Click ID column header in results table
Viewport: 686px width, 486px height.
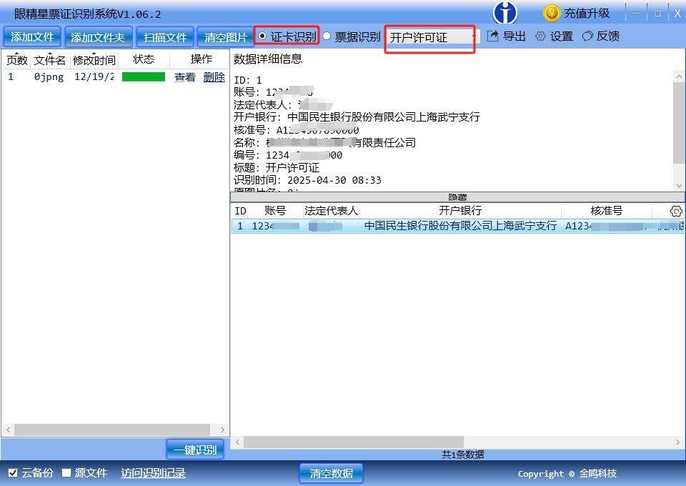(x=240, y=211)
